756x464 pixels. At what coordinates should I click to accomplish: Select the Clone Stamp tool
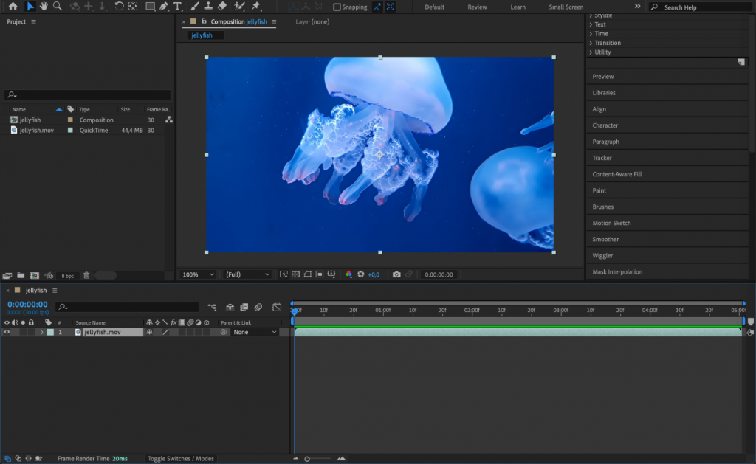pos(209,7)
